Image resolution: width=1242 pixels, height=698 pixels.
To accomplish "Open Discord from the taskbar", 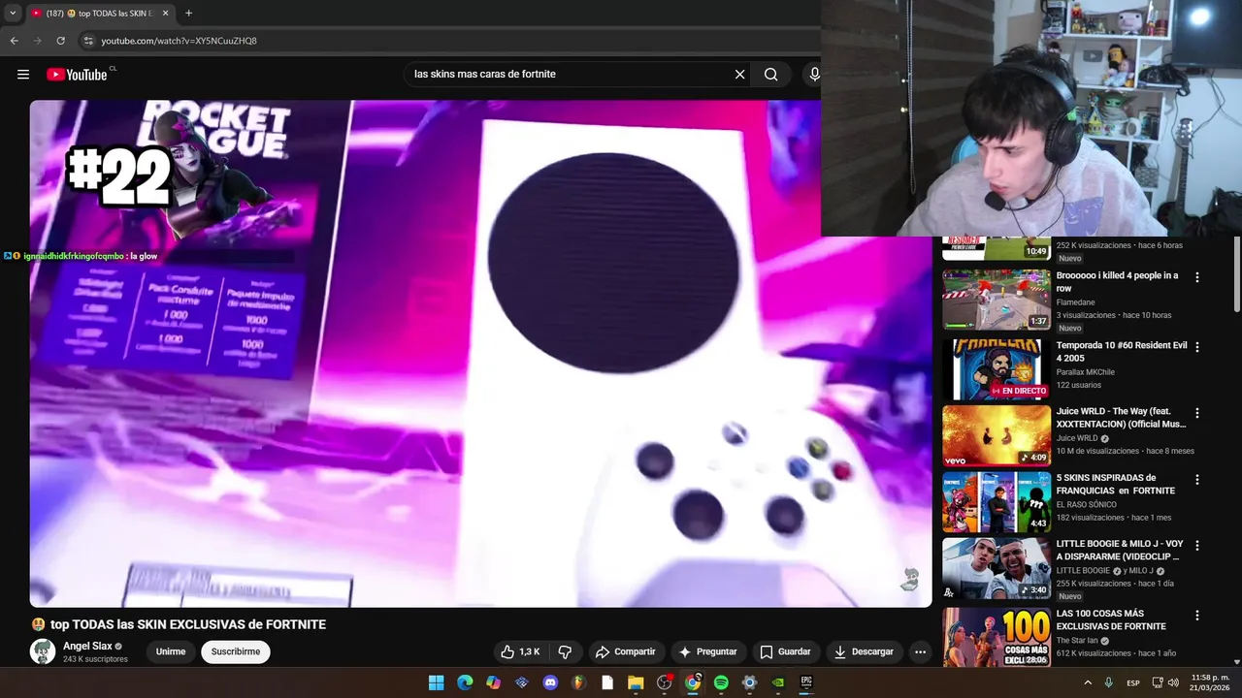I will pos(550,682).
